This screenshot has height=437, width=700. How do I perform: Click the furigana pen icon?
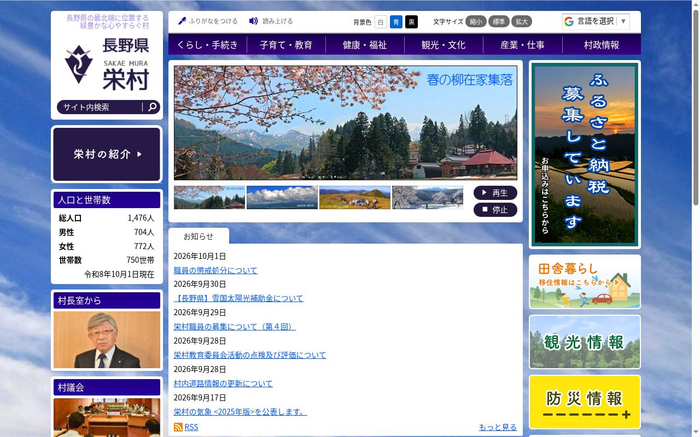[x=182, y=21]
